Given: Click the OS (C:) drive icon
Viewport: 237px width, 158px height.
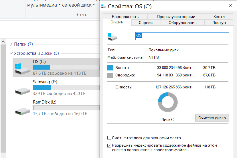Looking at the screenshot, I should click(22, 68).
